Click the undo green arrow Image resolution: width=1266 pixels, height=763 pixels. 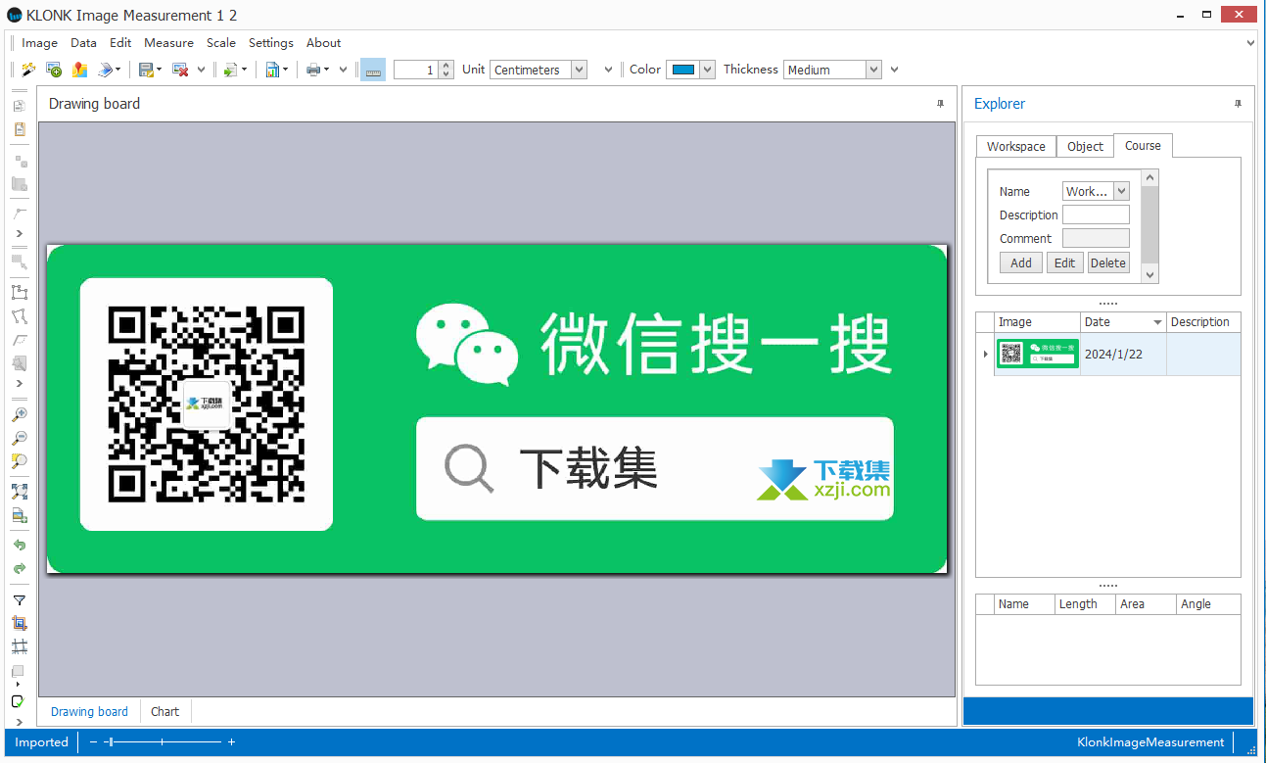pyautogui.click(x=19, y=545)
